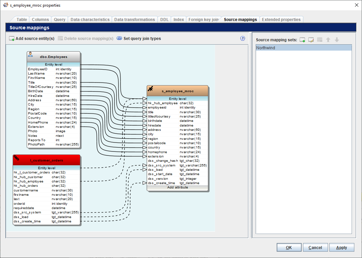Delete the selected source mapping set

click(x=320, y=40)
